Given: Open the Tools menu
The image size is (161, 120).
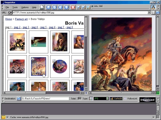Looking at the screenshot, I should (x=15, y=7).
